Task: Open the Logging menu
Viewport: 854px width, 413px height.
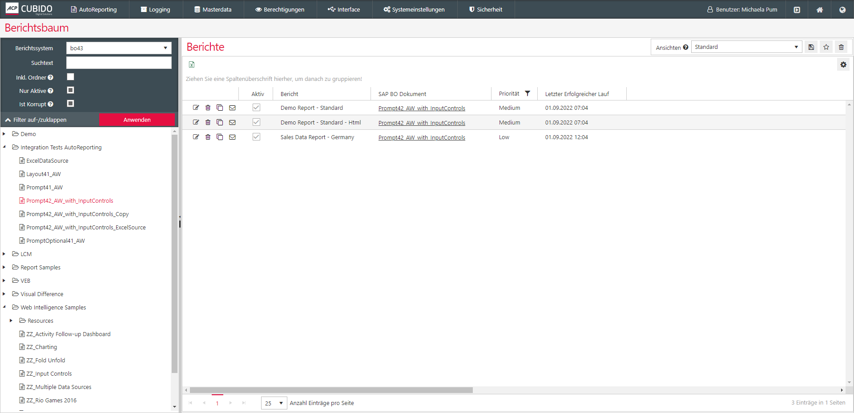Action: (156, 9)
